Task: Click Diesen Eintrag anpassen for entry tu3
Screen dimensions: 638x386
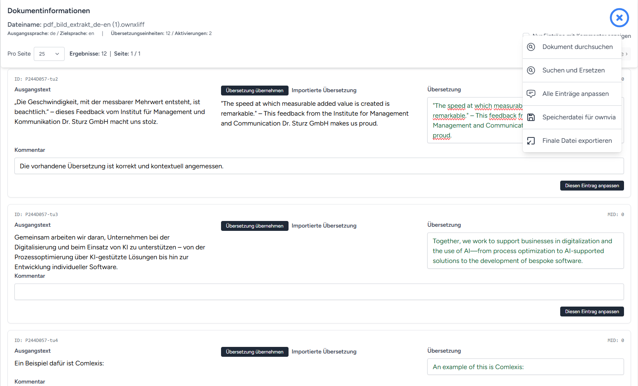Action: (592, 312)
